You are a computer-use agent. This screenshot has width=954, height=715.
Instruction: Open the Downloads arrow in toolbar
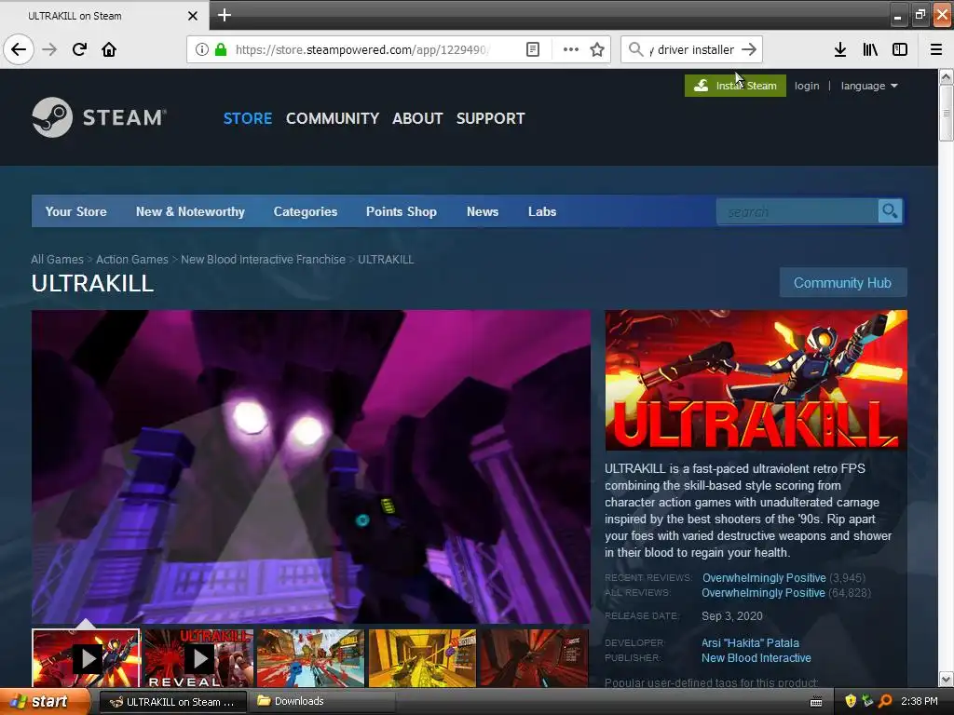[840, 49]
